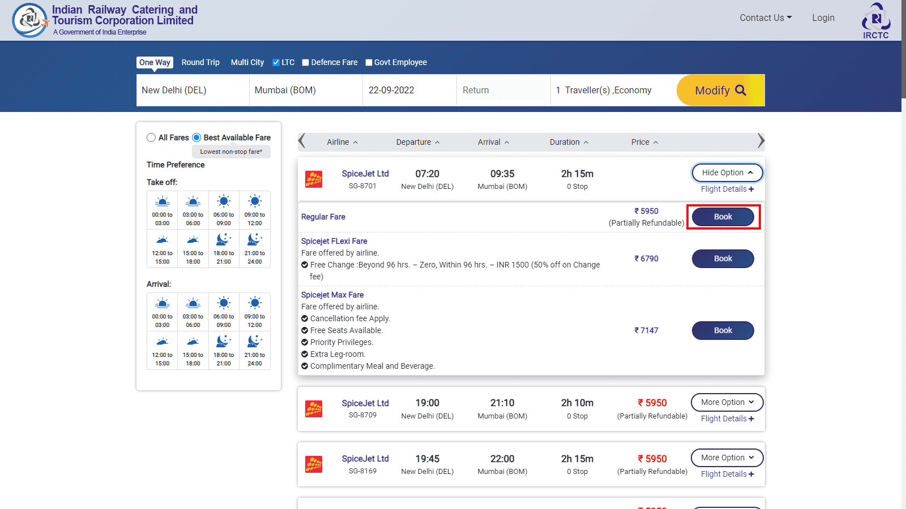The height and width of the screenshot is (509, 906).
Task: Click the New Delhi (DEL) origin field
Action: point(193,90)
